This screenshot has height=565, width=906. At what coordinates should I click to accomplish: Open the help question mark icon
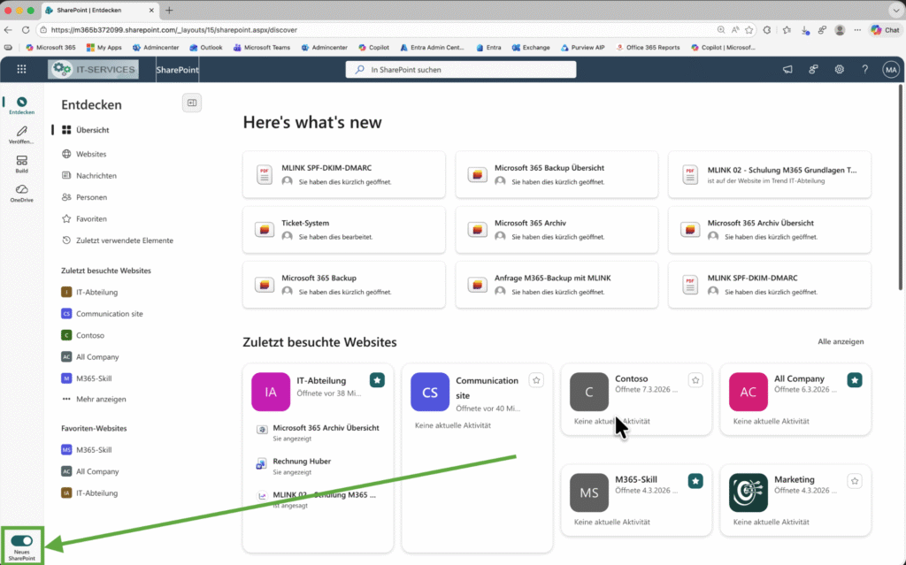pyautogui.click(x=865, y=69)
